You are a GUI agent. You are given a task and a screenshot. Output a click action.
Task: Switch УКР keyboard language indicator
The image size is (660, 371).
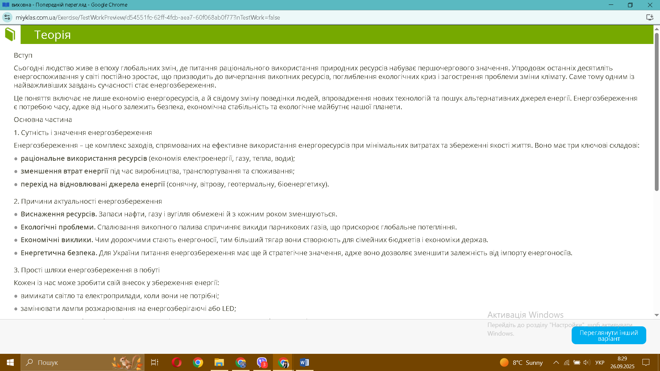[x=599, y=362]
